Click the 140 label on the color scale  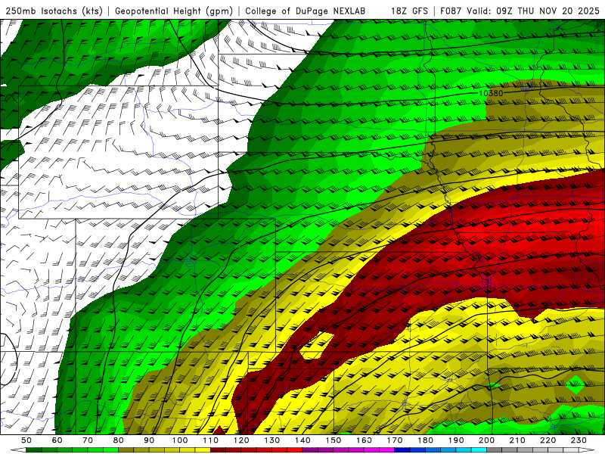pos(302,440)
